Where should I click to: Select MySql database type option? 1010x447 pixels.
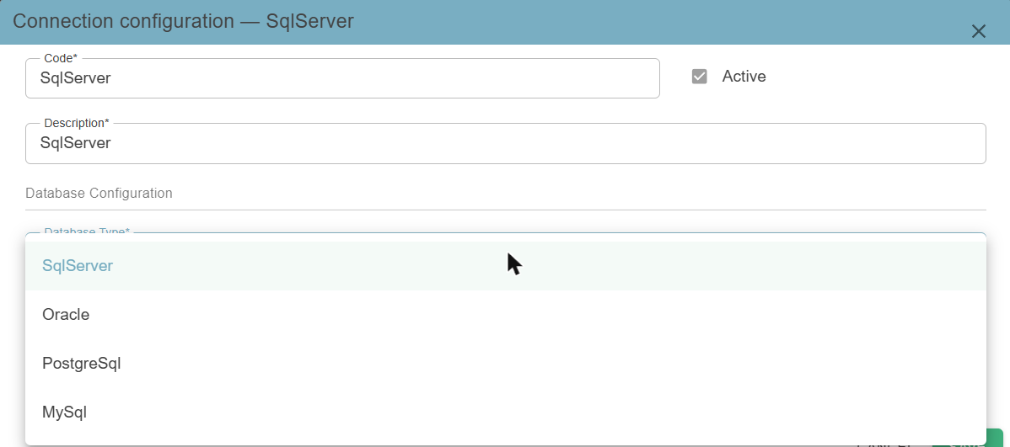(506, 412)
